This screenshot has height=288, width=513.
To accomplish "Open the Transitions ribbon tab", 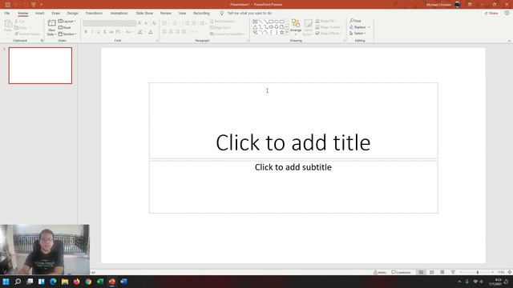I will coord(94,13).
